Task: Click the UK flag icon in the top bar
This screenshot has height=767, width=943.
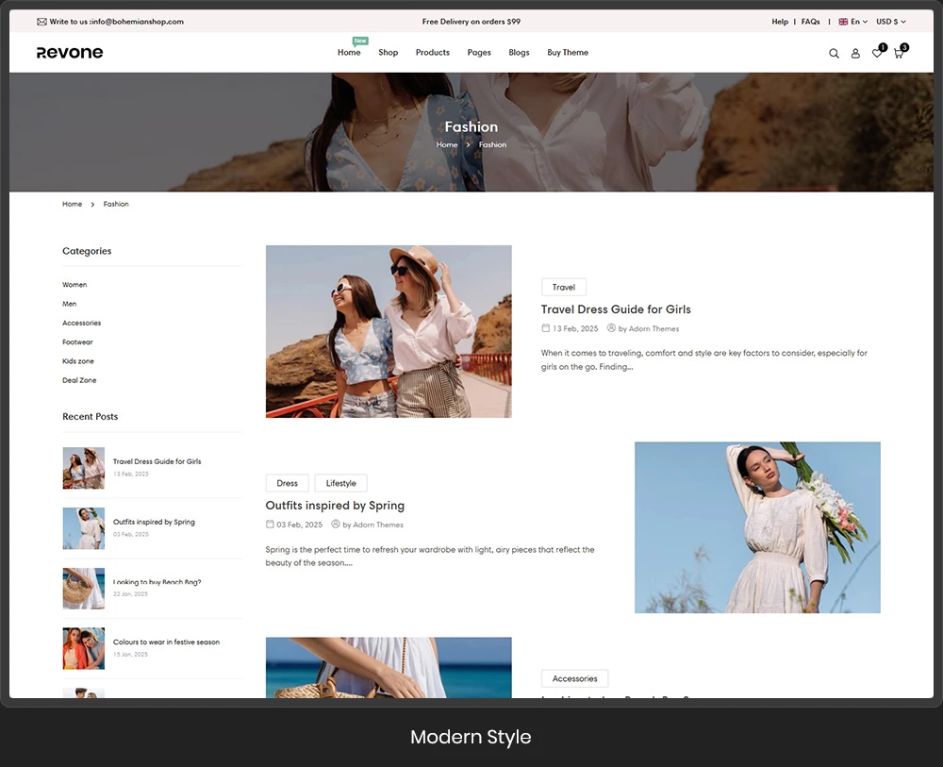Action: pyautogui.click(x=843, y=21)
